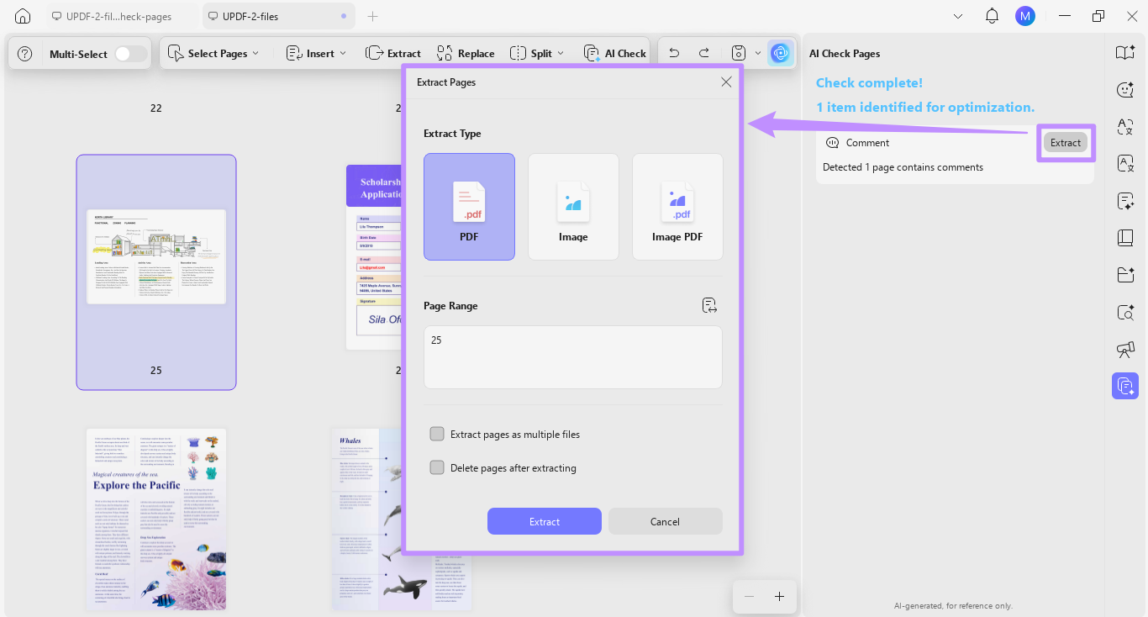Click the save disk icon
Screen dimensions: 1148x617
[x=738, y=53]
